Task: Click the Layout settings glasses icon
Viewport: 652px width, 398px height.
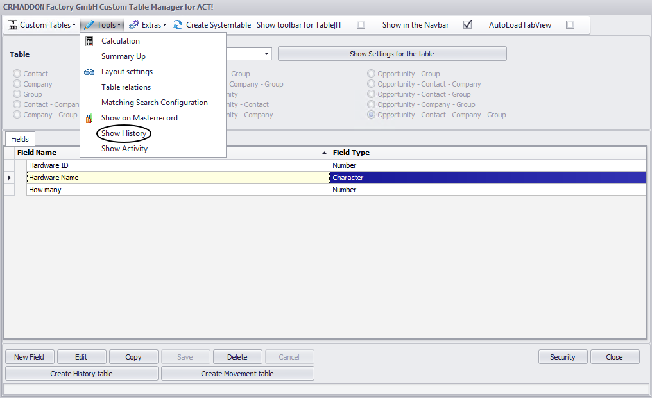Action: click(90, 71)
